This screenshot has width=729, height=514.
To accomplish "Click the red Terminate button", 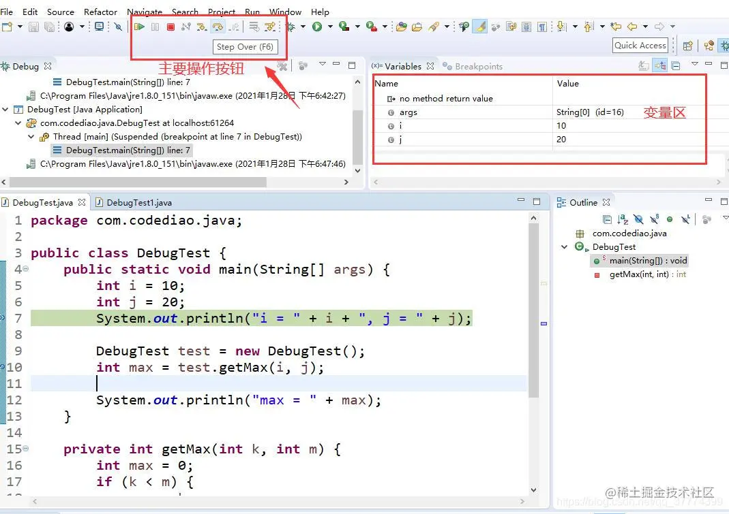I will pyautogui.click(x=170, y=27).
